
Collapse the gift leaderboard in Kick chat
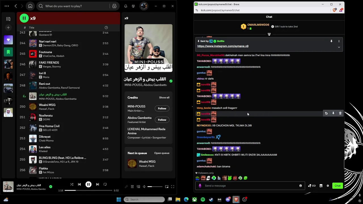click(269, 34)
